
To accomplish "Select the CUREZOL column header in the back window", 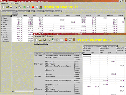I will pos(49,16).
